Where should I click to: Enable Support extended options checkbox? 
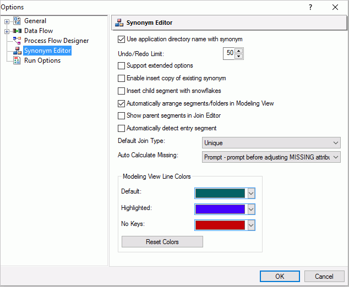(x=121, y=65)
